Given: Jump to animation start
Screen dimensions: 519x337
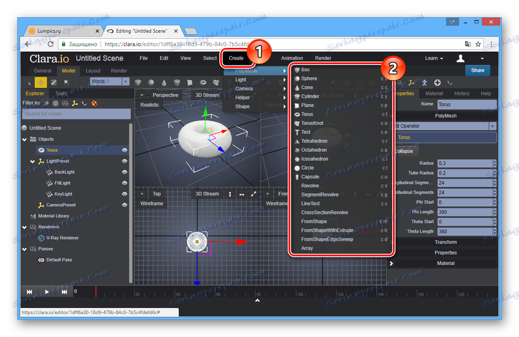Looking at the screenshot, I should (30, 292).
